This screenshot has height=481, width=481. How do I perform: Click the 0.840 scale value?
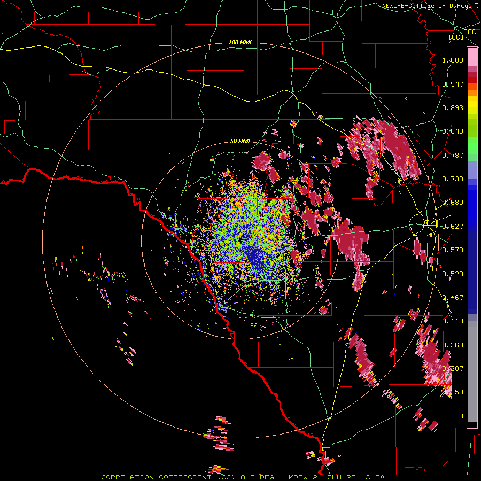tap(453, 131)
